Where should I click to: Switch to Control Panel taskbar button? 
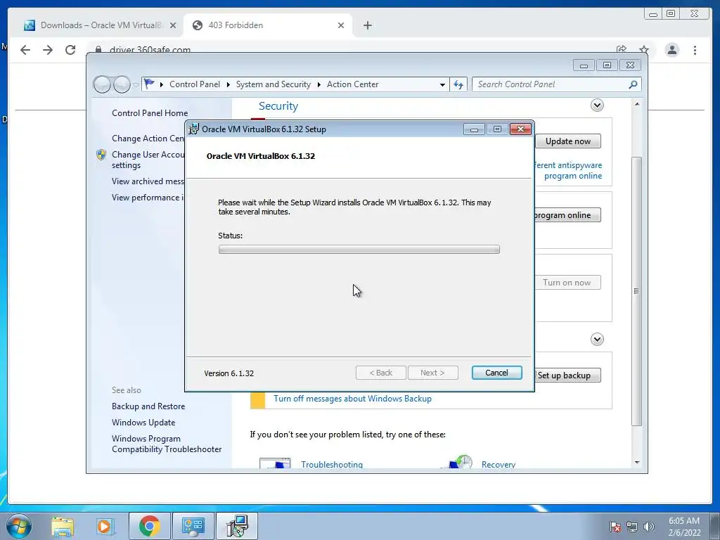click(x=193, y=526)
